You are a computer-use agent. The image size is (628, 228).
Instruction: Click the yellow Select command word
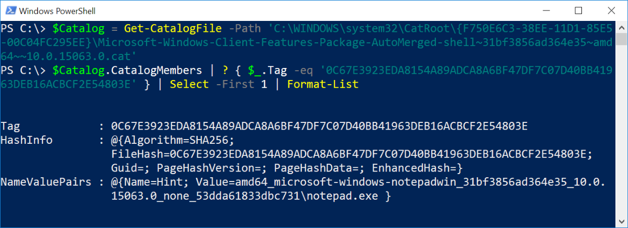click(189, 84)
